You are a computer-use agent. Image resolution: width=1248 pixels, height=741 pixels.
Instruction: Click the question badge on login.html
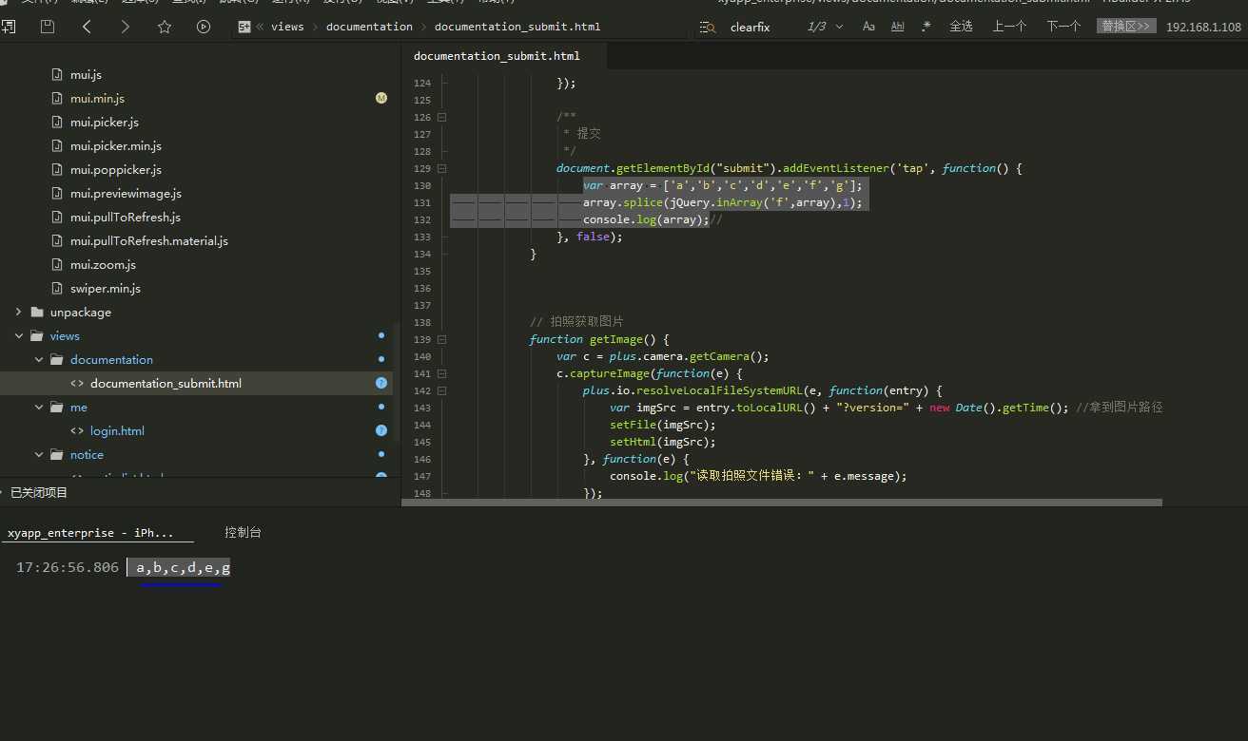click(381, 430)
